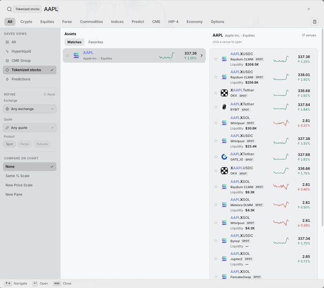The height and width of the screenshot is (288, 324).
Task: Star the AAPLXUSDC Raydium CLMM $308.5K venue
Action: pos(216,59)
